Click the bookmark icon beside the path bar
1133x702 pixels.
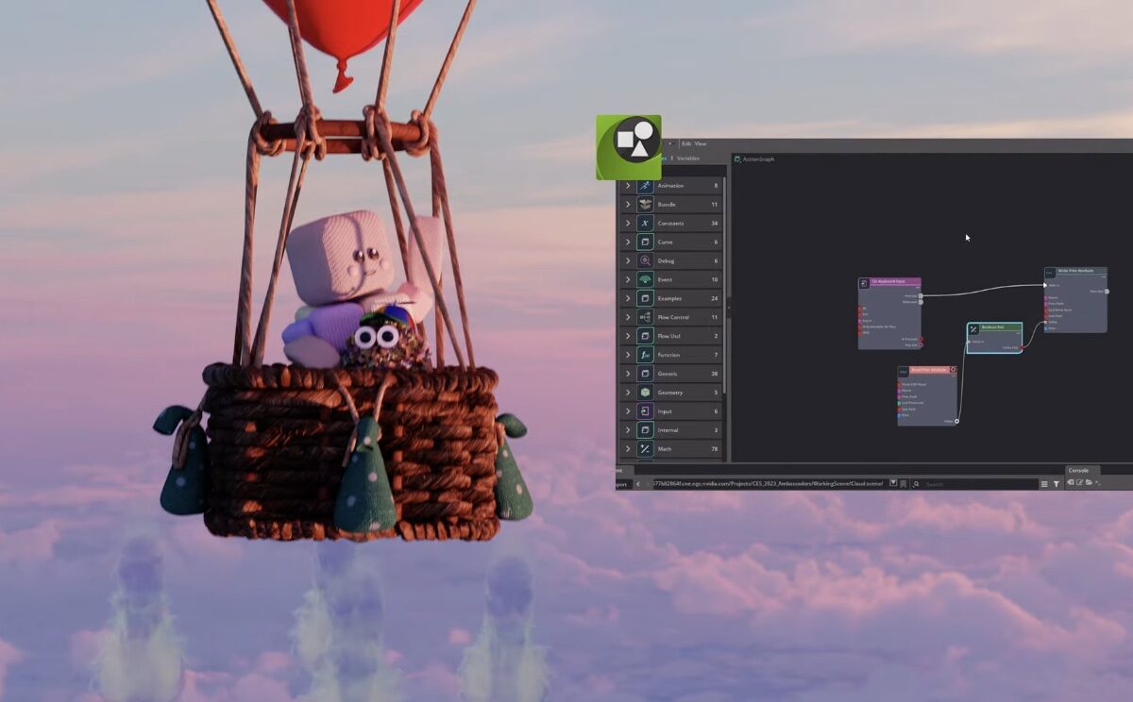904,484
